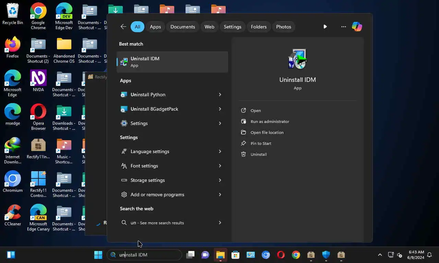Switch to the Photos filter tab
Screen dimensions: 439x263
coord(284,27)
